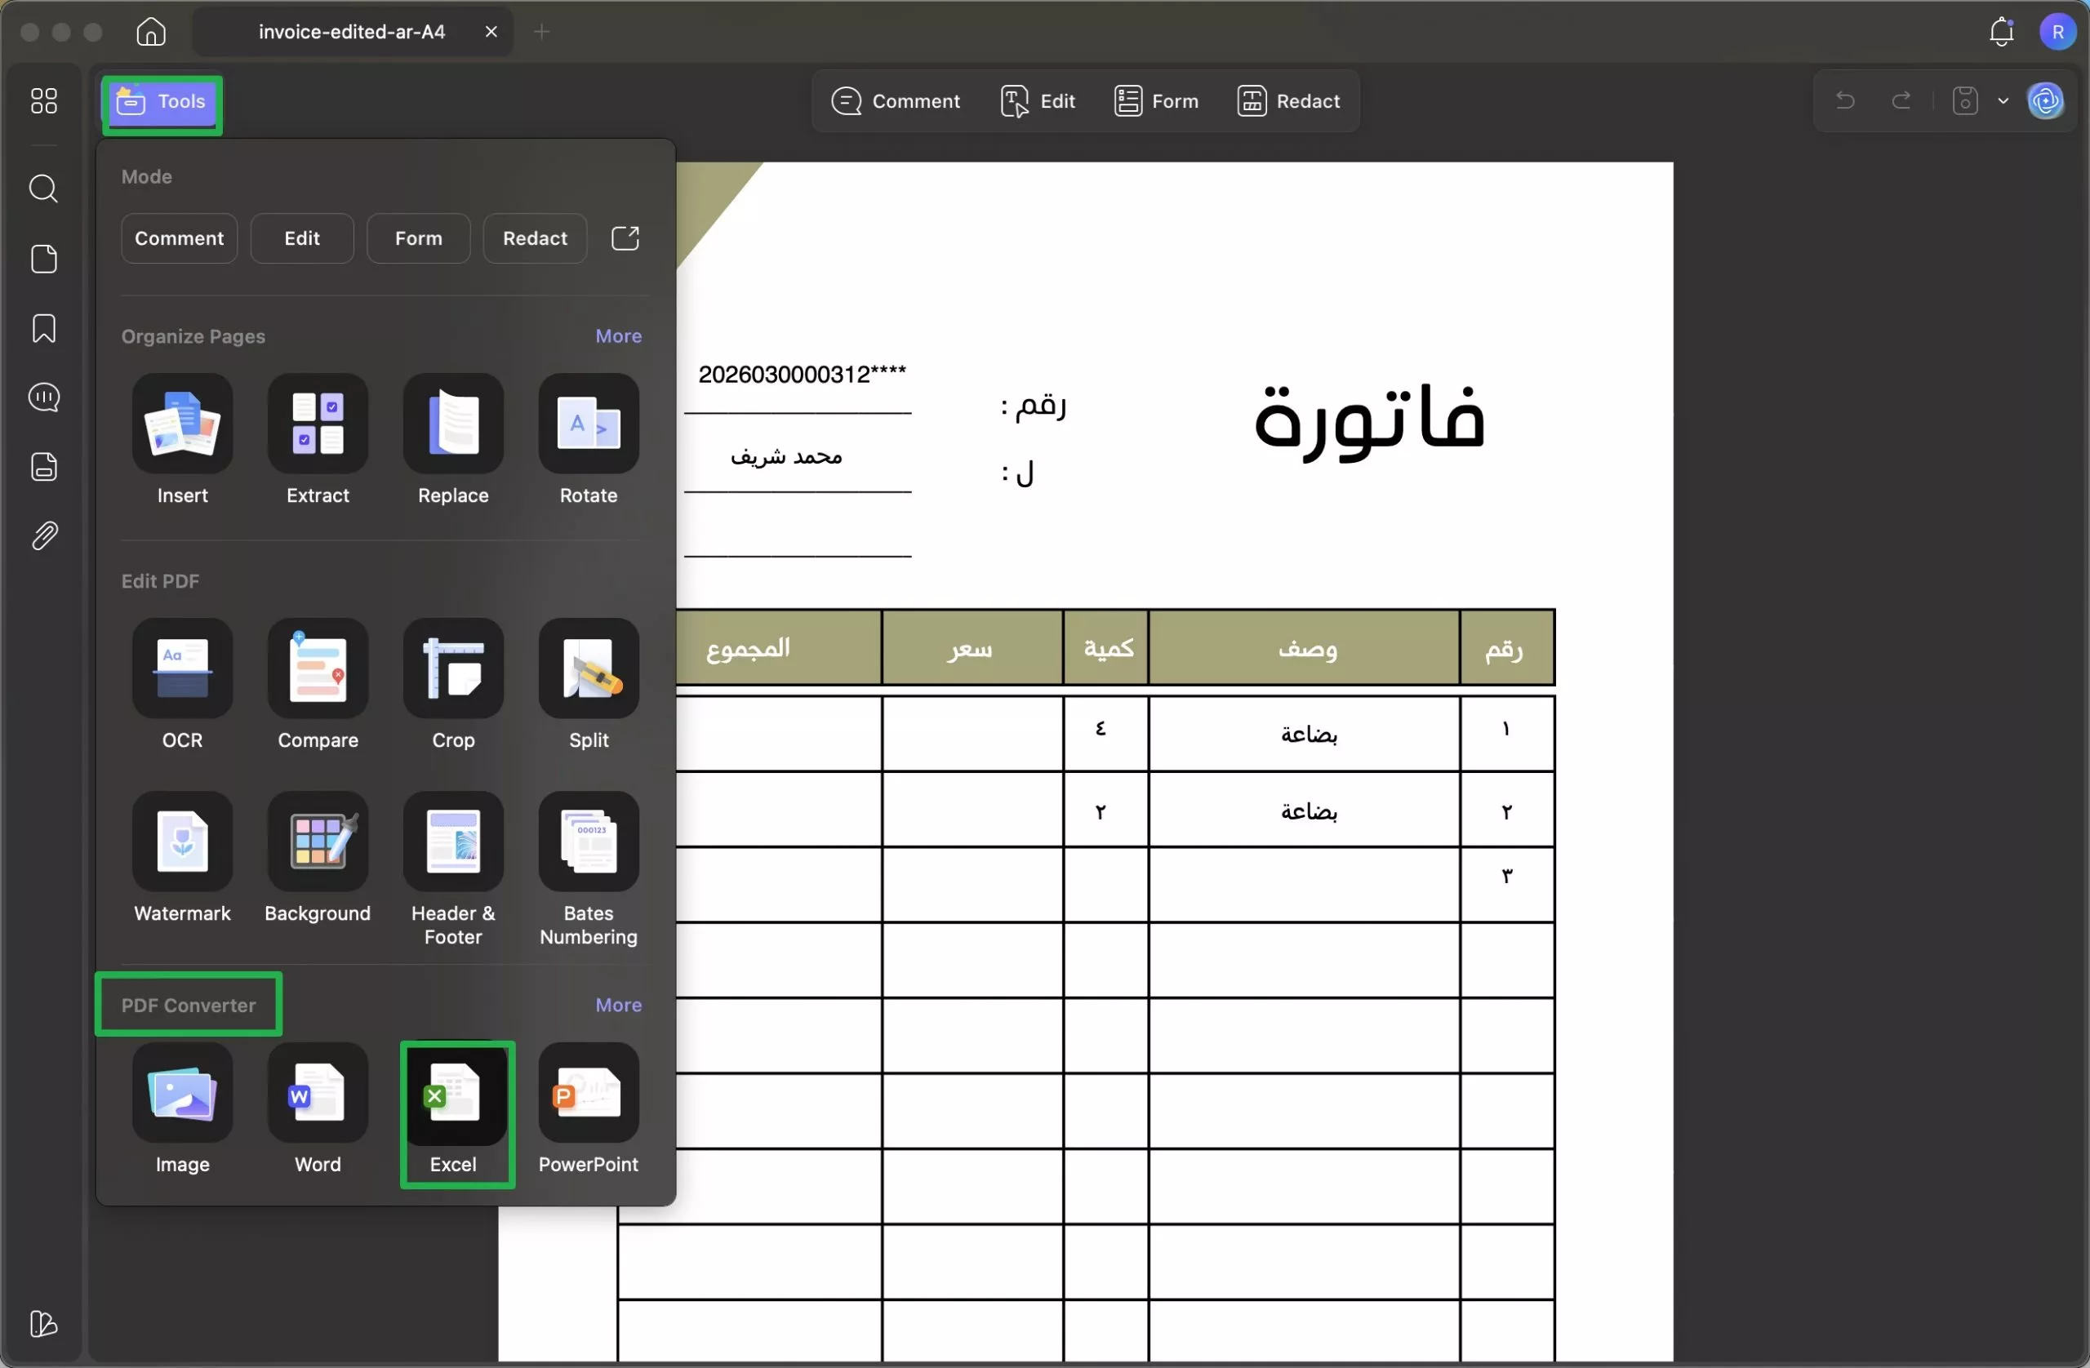Image resolution: width=2090 pixels, height=1368 pixels.
Task: Save the document with the save icon
Action: (1964, 100)
